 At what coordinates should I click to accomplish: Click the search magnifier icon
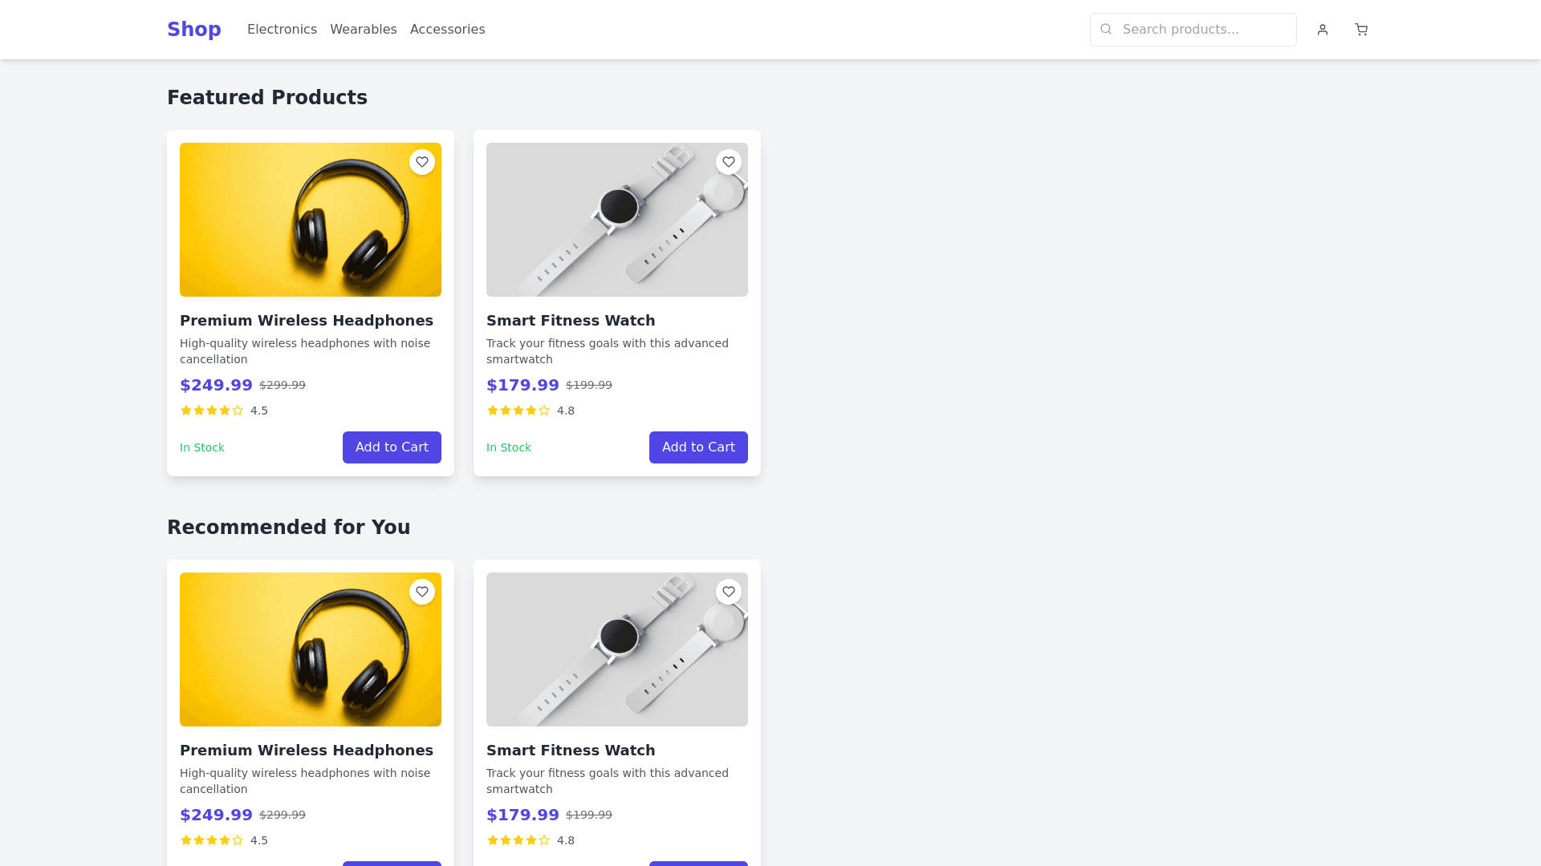tap(1106, 30)
